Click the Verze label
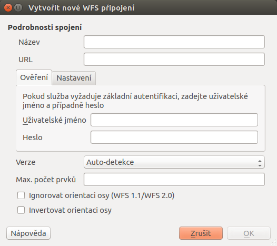This screenshot has height=246, width=277. tap(26, 162)
